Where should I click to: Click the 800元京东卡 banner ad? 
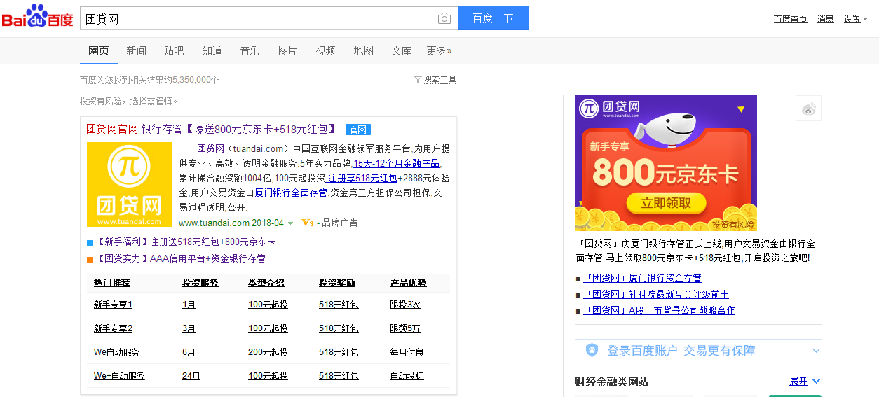666,162
